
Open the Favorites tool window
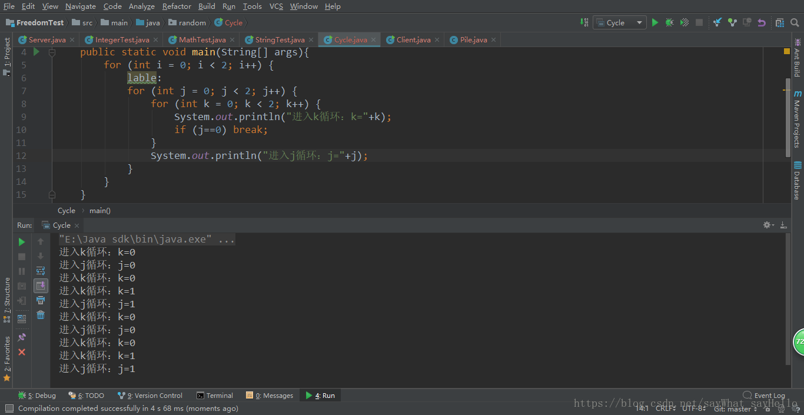point(6,358)
